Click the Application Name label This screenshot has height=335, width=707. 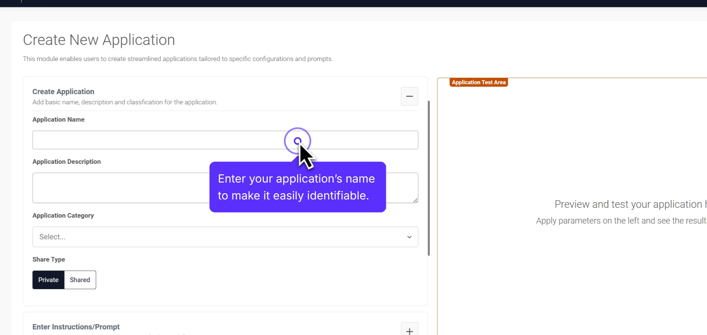pyautogui.click(x=58, y=119)
